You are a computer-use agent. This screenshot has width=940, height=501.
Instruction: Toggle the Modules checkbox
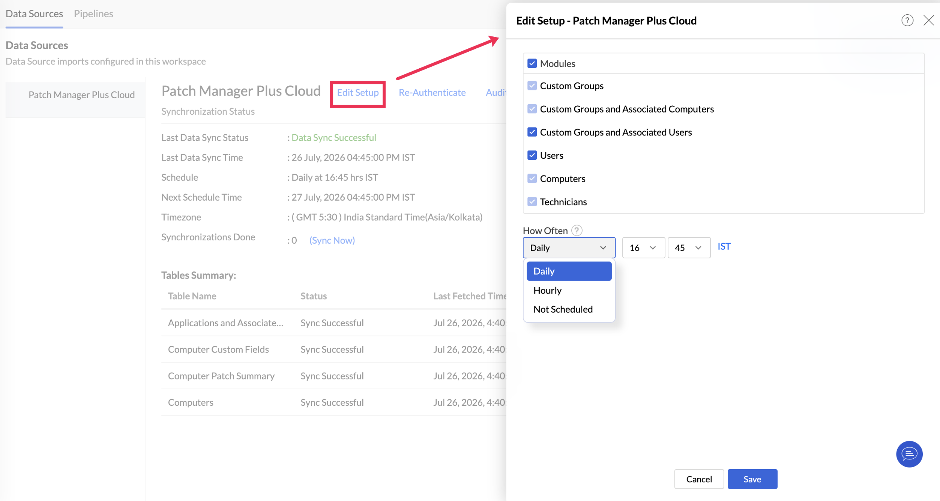[532, 63]
